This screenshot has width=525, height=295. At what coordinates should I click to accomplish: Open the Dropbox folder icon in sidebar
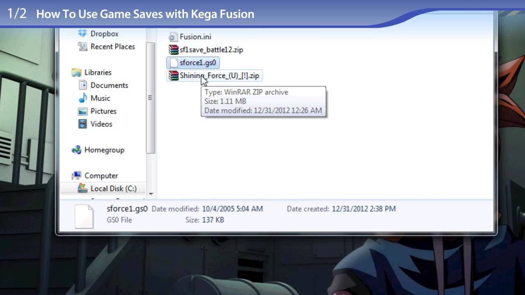[83, 34]
